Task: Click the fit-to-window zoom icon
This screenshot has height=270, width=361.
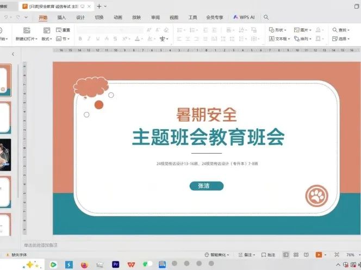Action: [337, 254]
